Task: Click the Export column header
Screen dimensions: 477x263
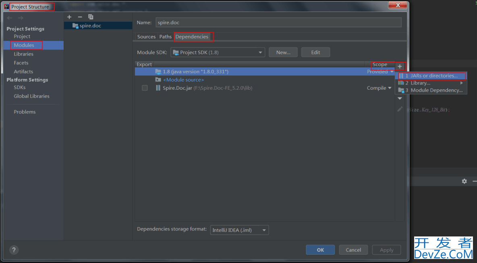Action: pos(144,64)
